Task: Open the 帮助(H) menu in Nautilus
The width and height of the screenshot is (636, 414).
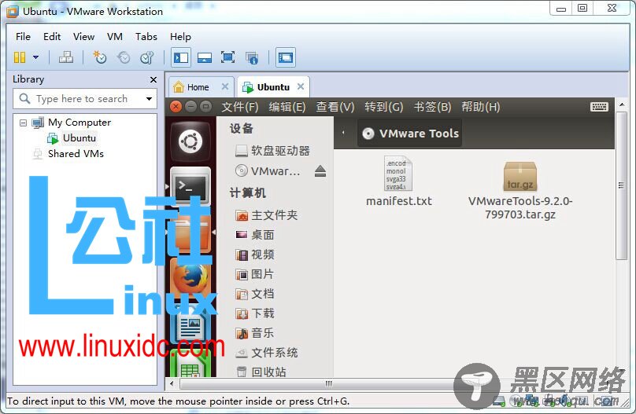Action: tap(481, 107)
